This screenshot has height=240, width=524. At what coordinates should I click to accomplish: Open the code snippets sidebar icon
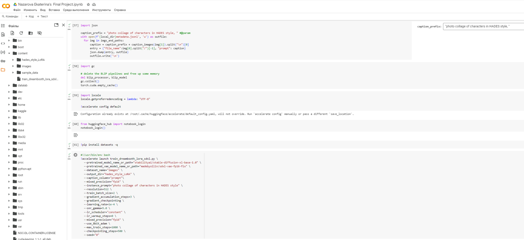[x=3, y=43]
